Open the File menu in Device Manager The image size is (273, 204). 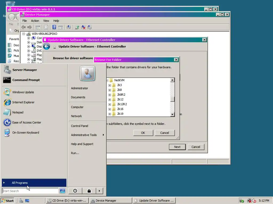pyautogui.click(x=25, y=21)
